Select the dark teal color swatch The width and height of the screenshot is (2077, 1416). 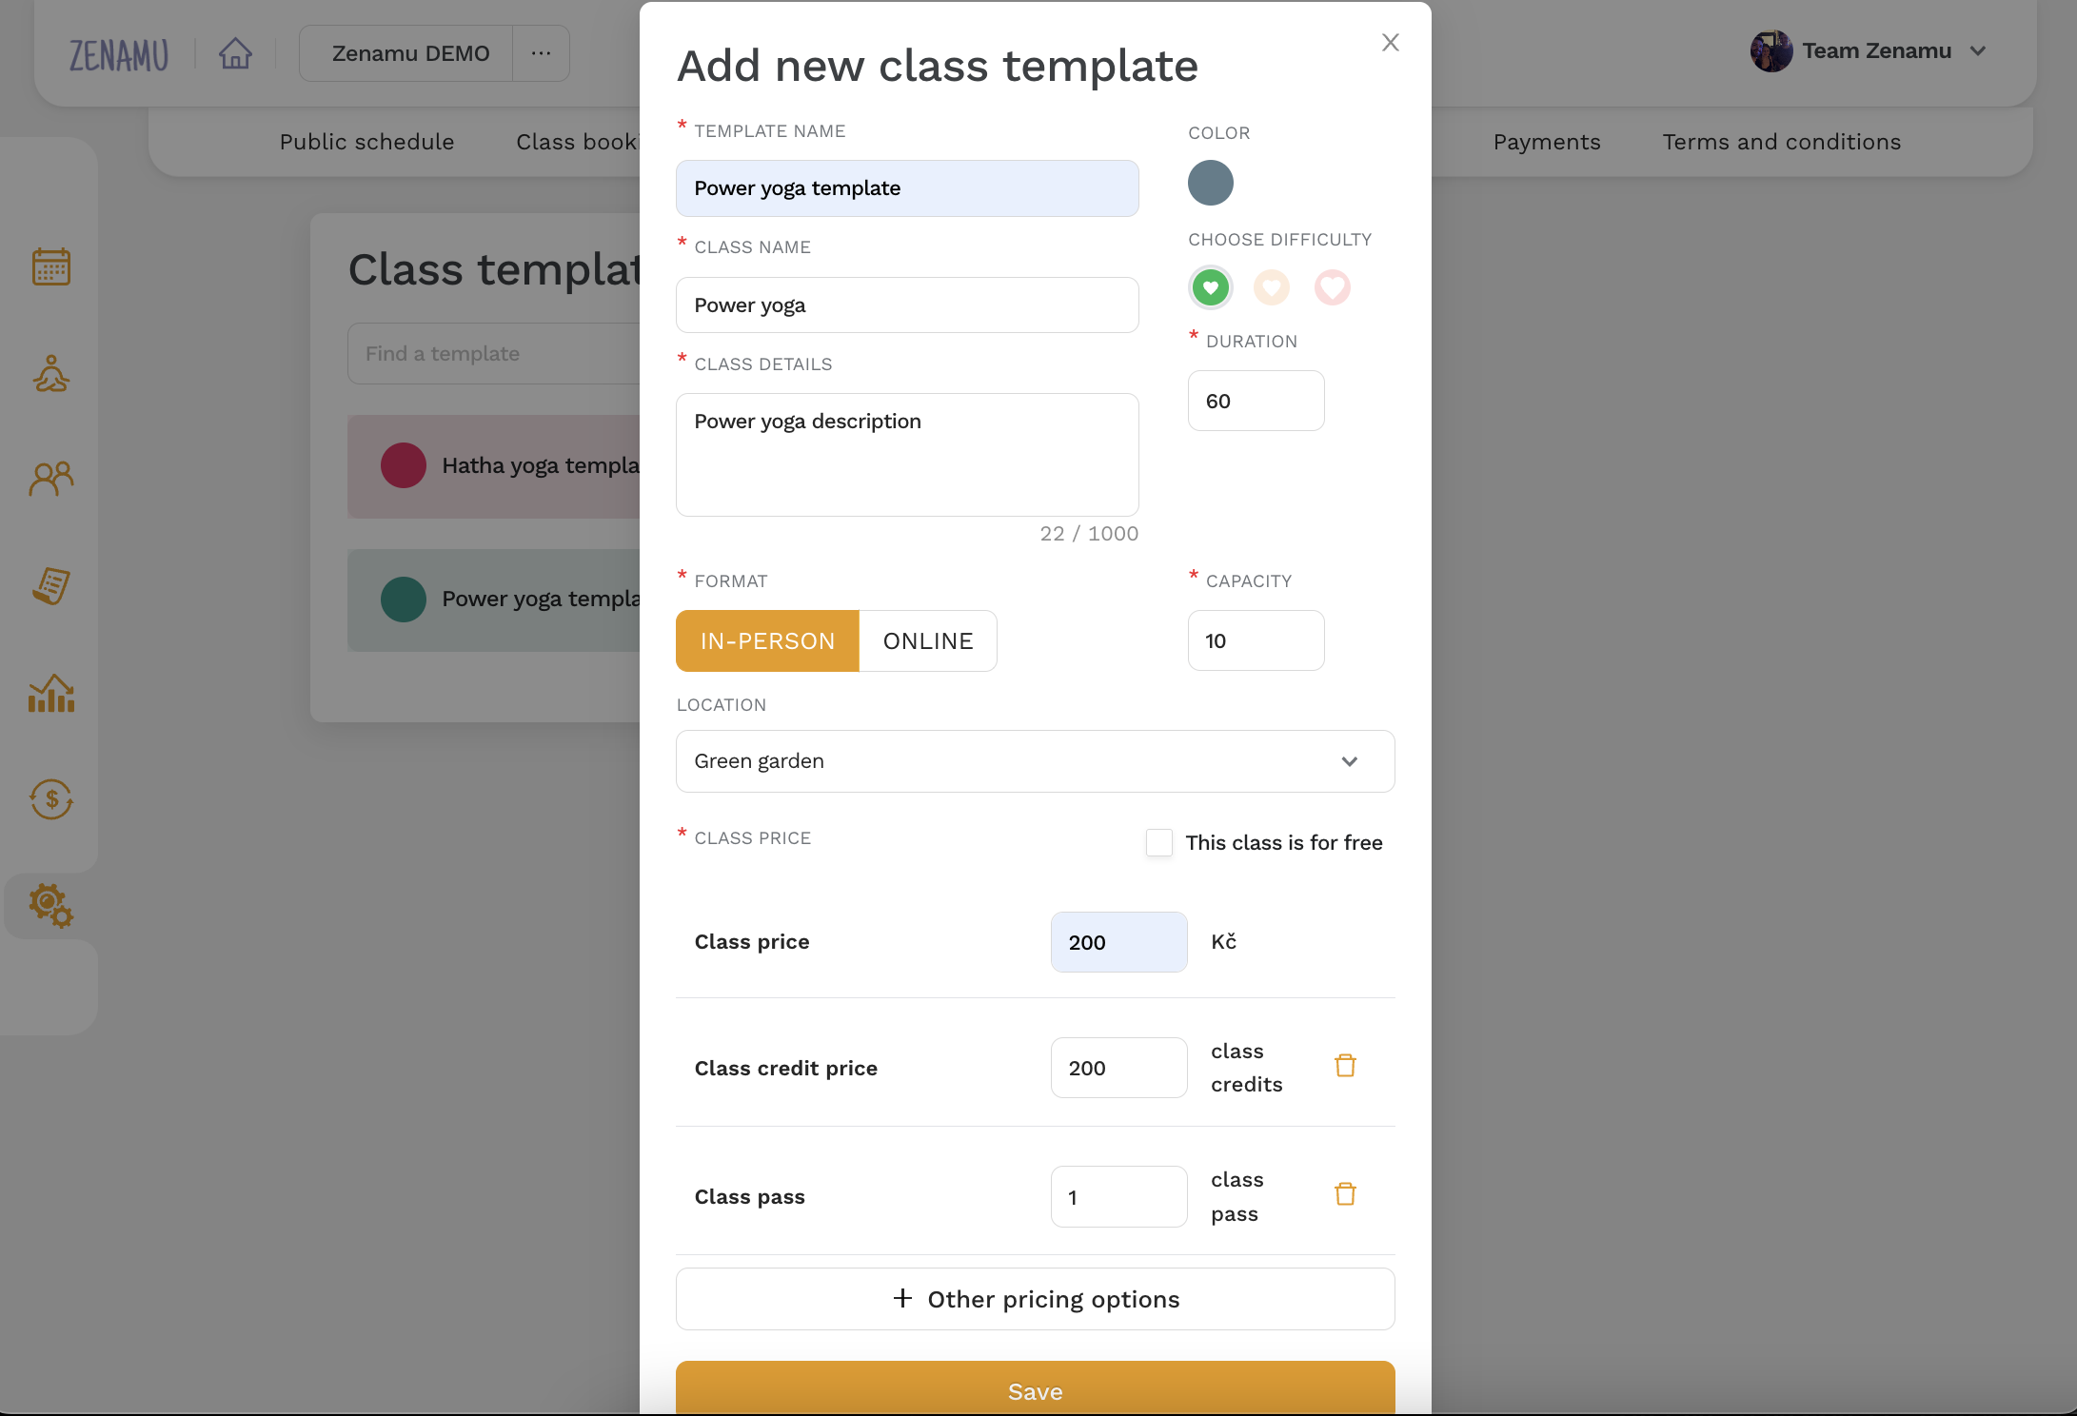[1211, 182]
